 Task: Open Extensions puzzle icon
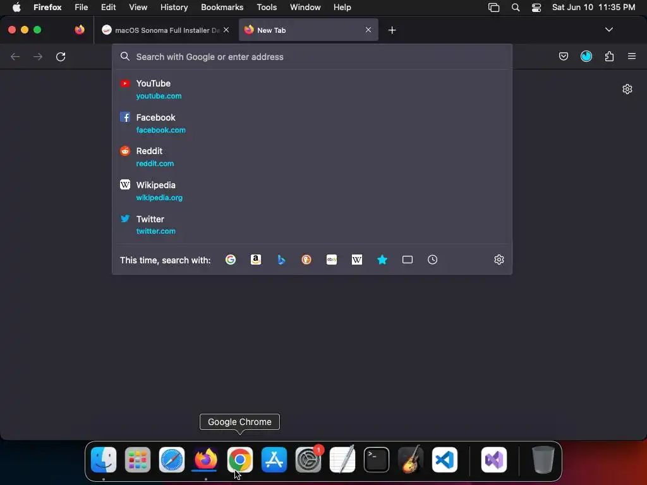(609, 56)
